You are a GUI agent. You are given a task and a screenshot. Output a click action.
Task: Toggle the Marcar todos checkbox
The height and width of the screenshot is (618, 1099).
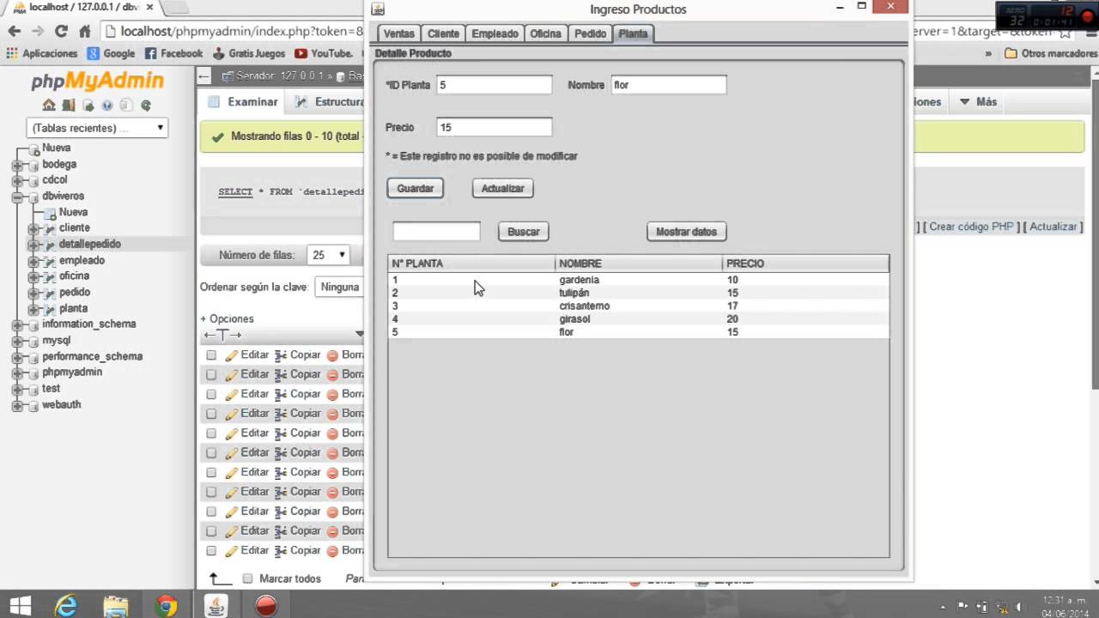pyautogui.click(x=247, y=579)
